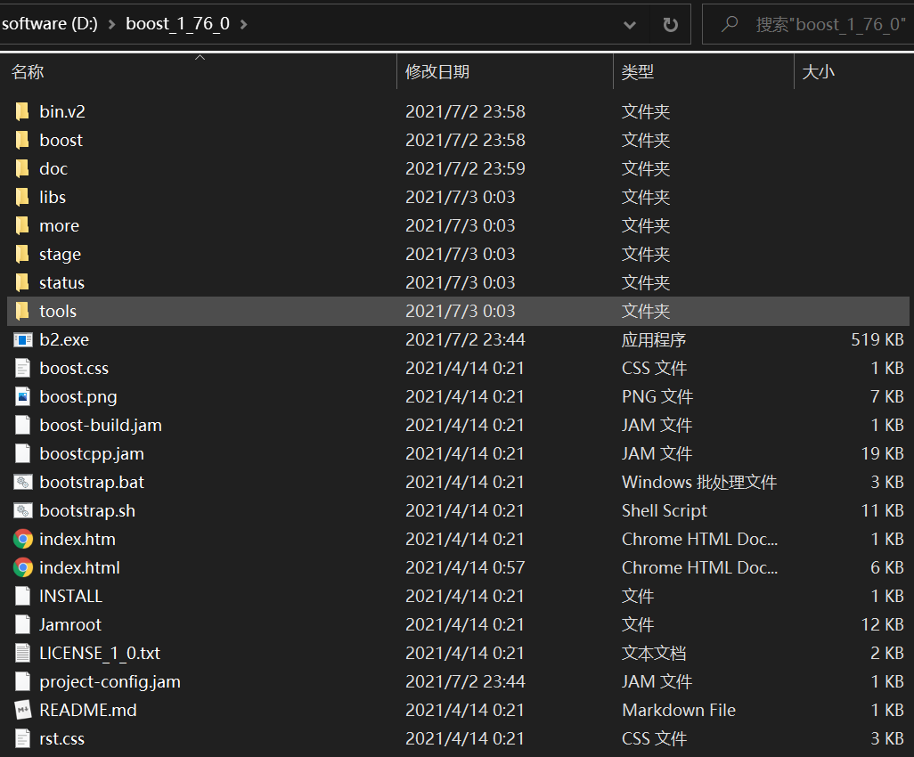This screenshot has width=914, height=757.
Task: Click the Chrome icon of index.htm
Action: point(23,539)
